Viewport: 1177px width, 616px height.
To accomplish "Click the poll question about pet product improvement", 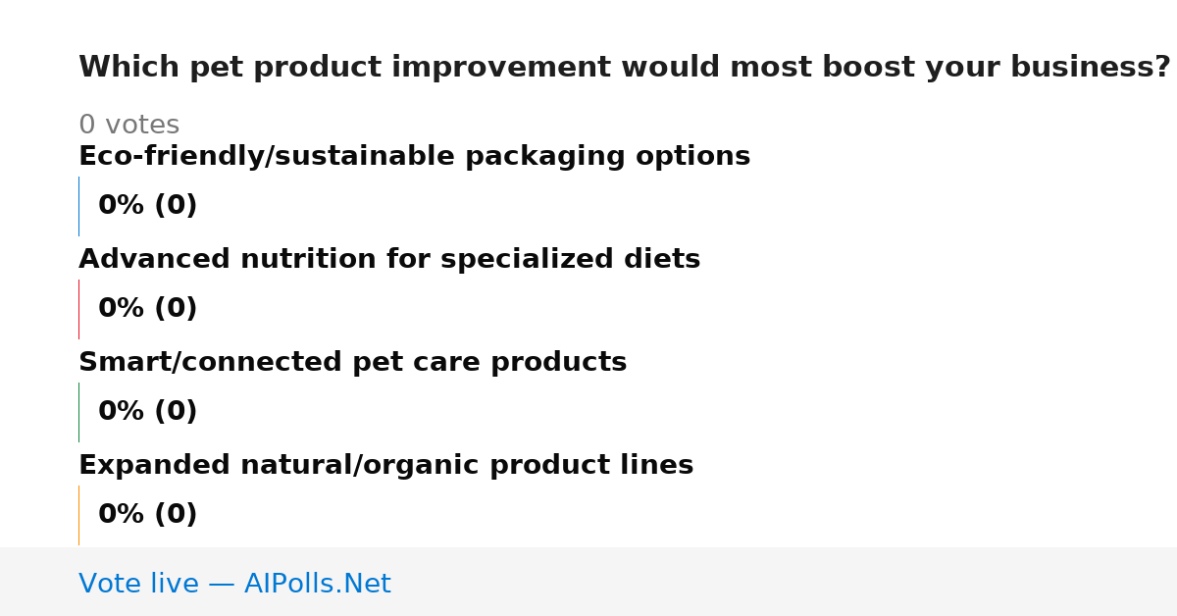I will 624,68.
